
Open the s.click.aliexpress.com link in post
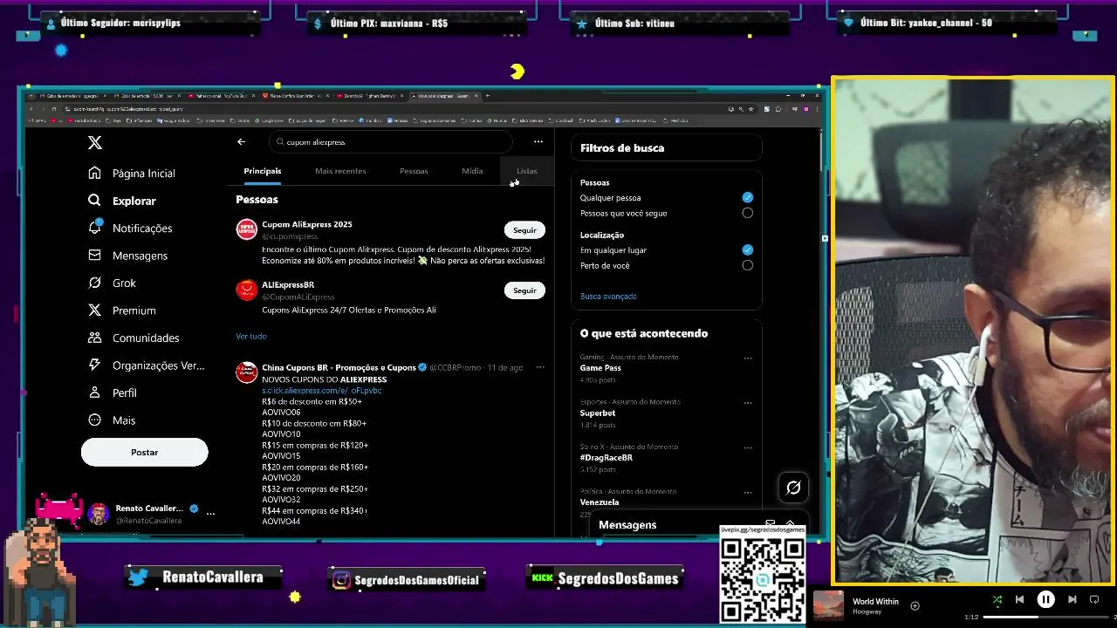tap(322, 391)
